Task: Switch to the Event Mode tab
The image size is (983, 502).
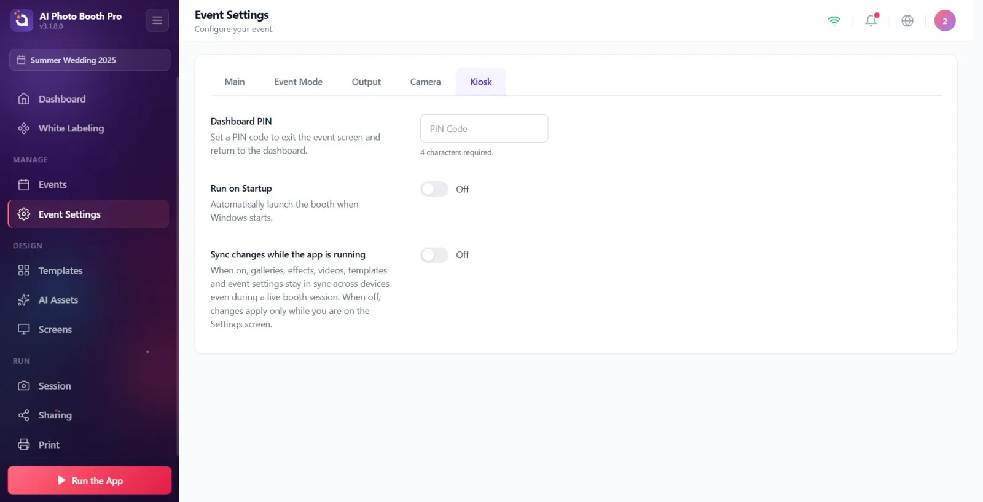Action: [x=298, y=82]
